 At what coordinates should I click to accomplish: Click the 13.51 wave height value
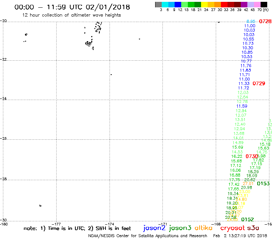240,119
